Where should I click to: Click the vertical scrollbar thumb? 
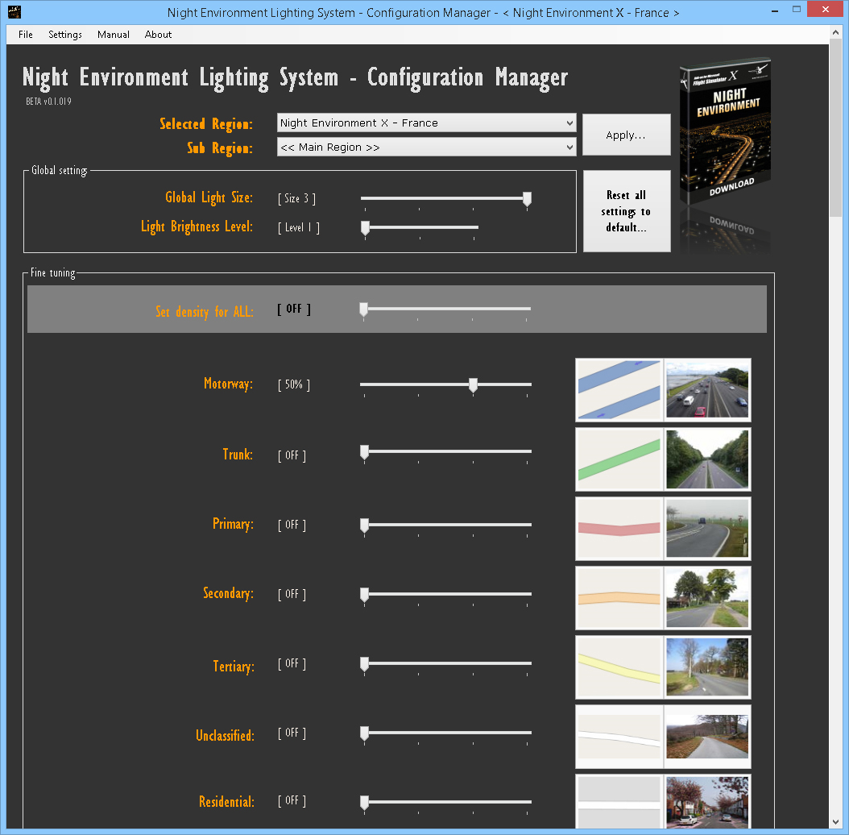click(x=835, y=128)
